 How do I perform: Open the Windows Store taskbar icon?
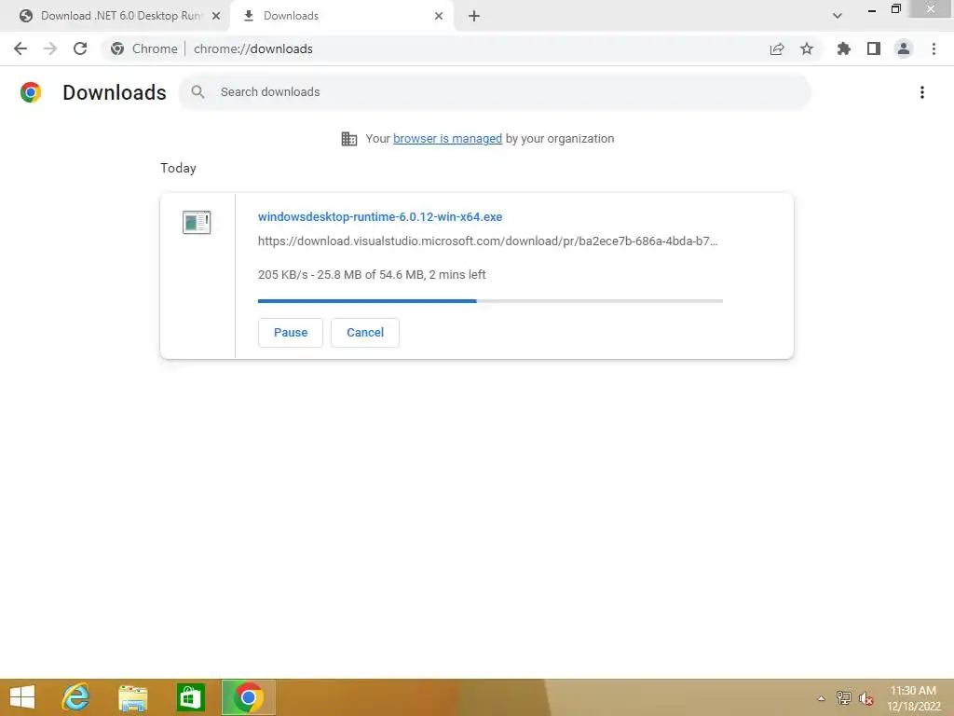click(x=190, y=697)
